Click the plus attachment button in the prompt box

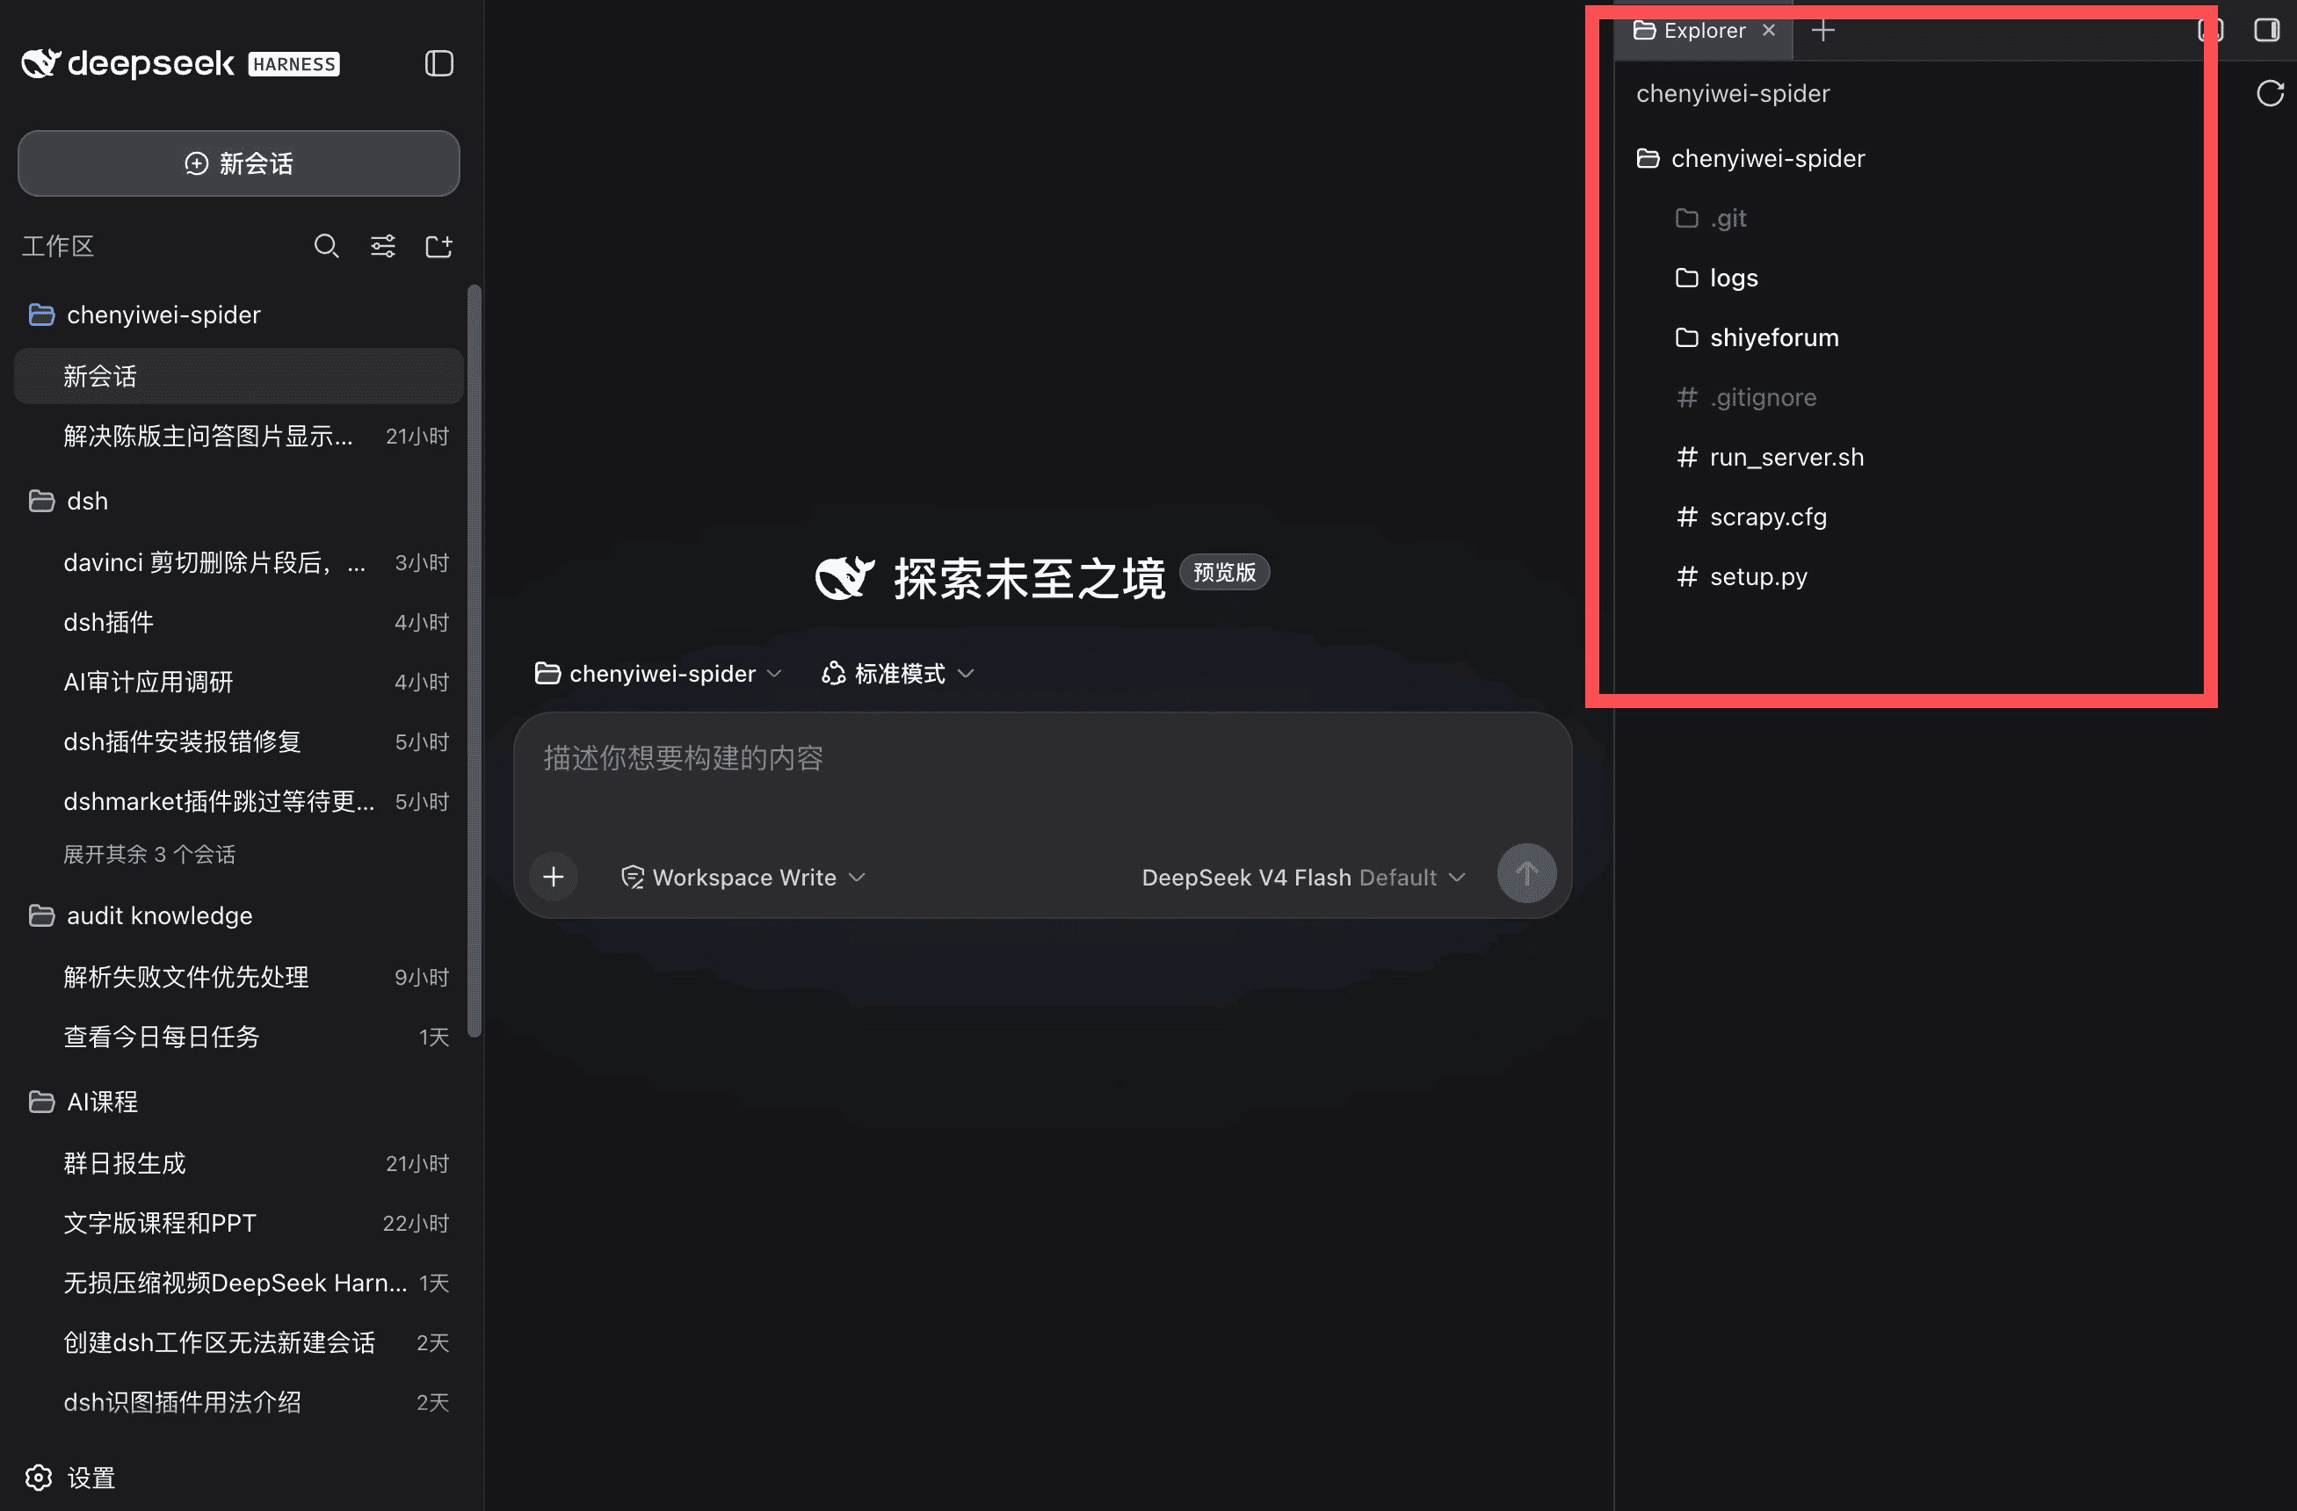tap(554, 877)
